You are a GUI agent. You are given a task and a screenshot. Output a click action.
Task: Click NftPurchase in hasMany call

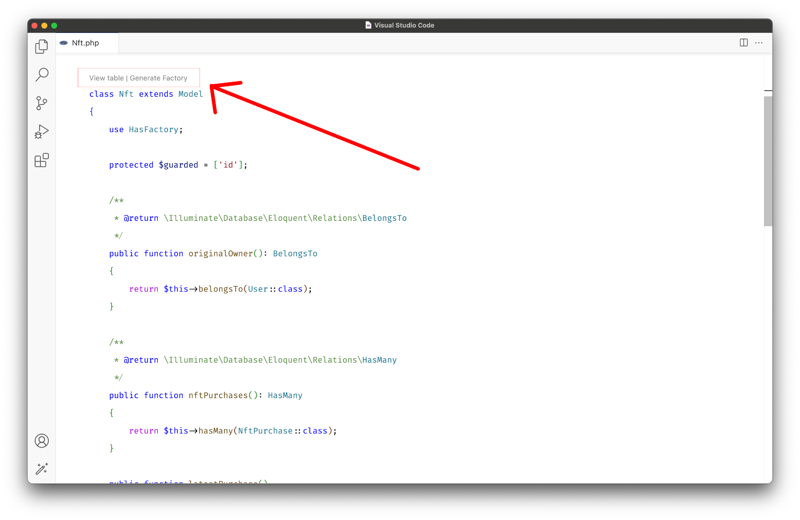point(265,431)
